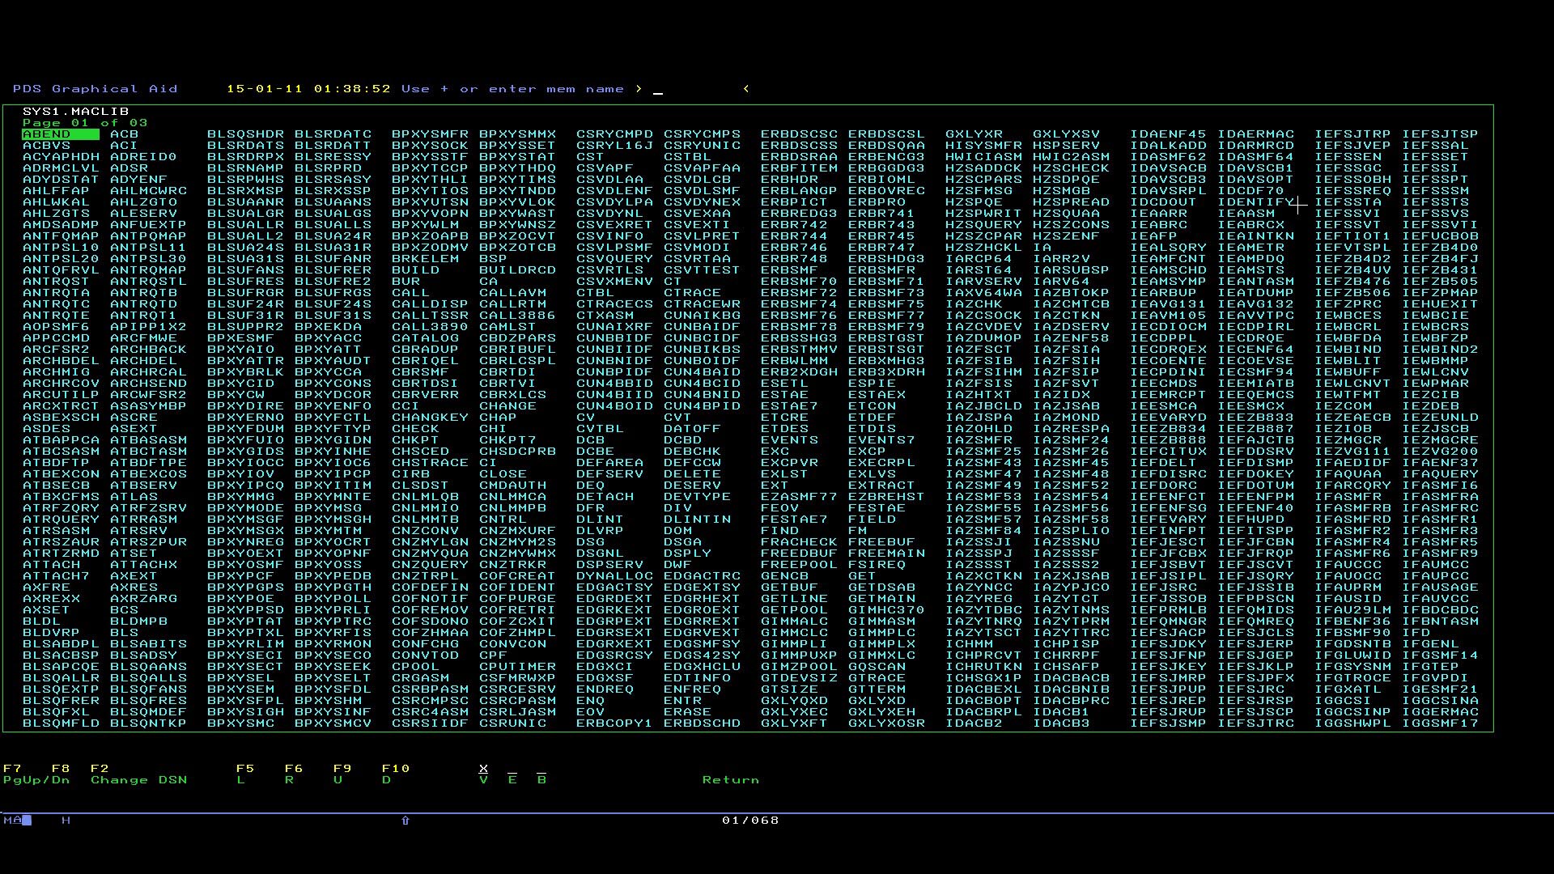This screenshot has width=1554, height=874.
Task: Click F2 Change DSN option
Action: (138, 780)
